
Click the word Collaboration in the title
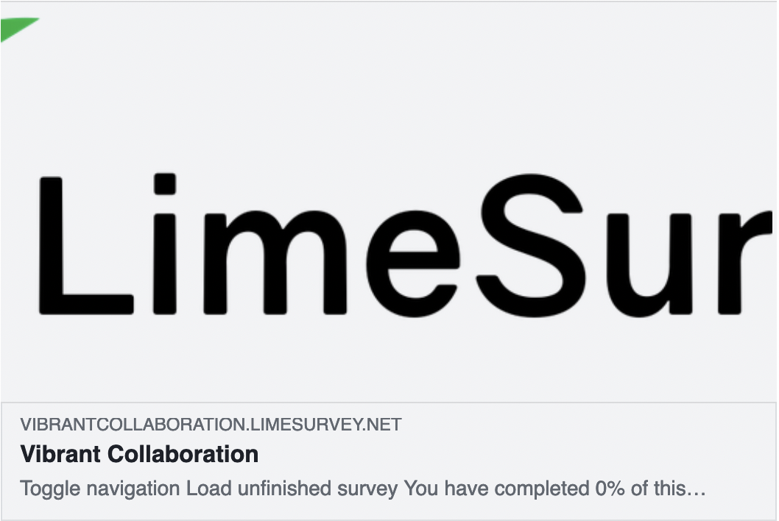[x=183, y=454]
